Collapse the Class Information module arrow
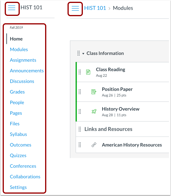 coord(83,54)
